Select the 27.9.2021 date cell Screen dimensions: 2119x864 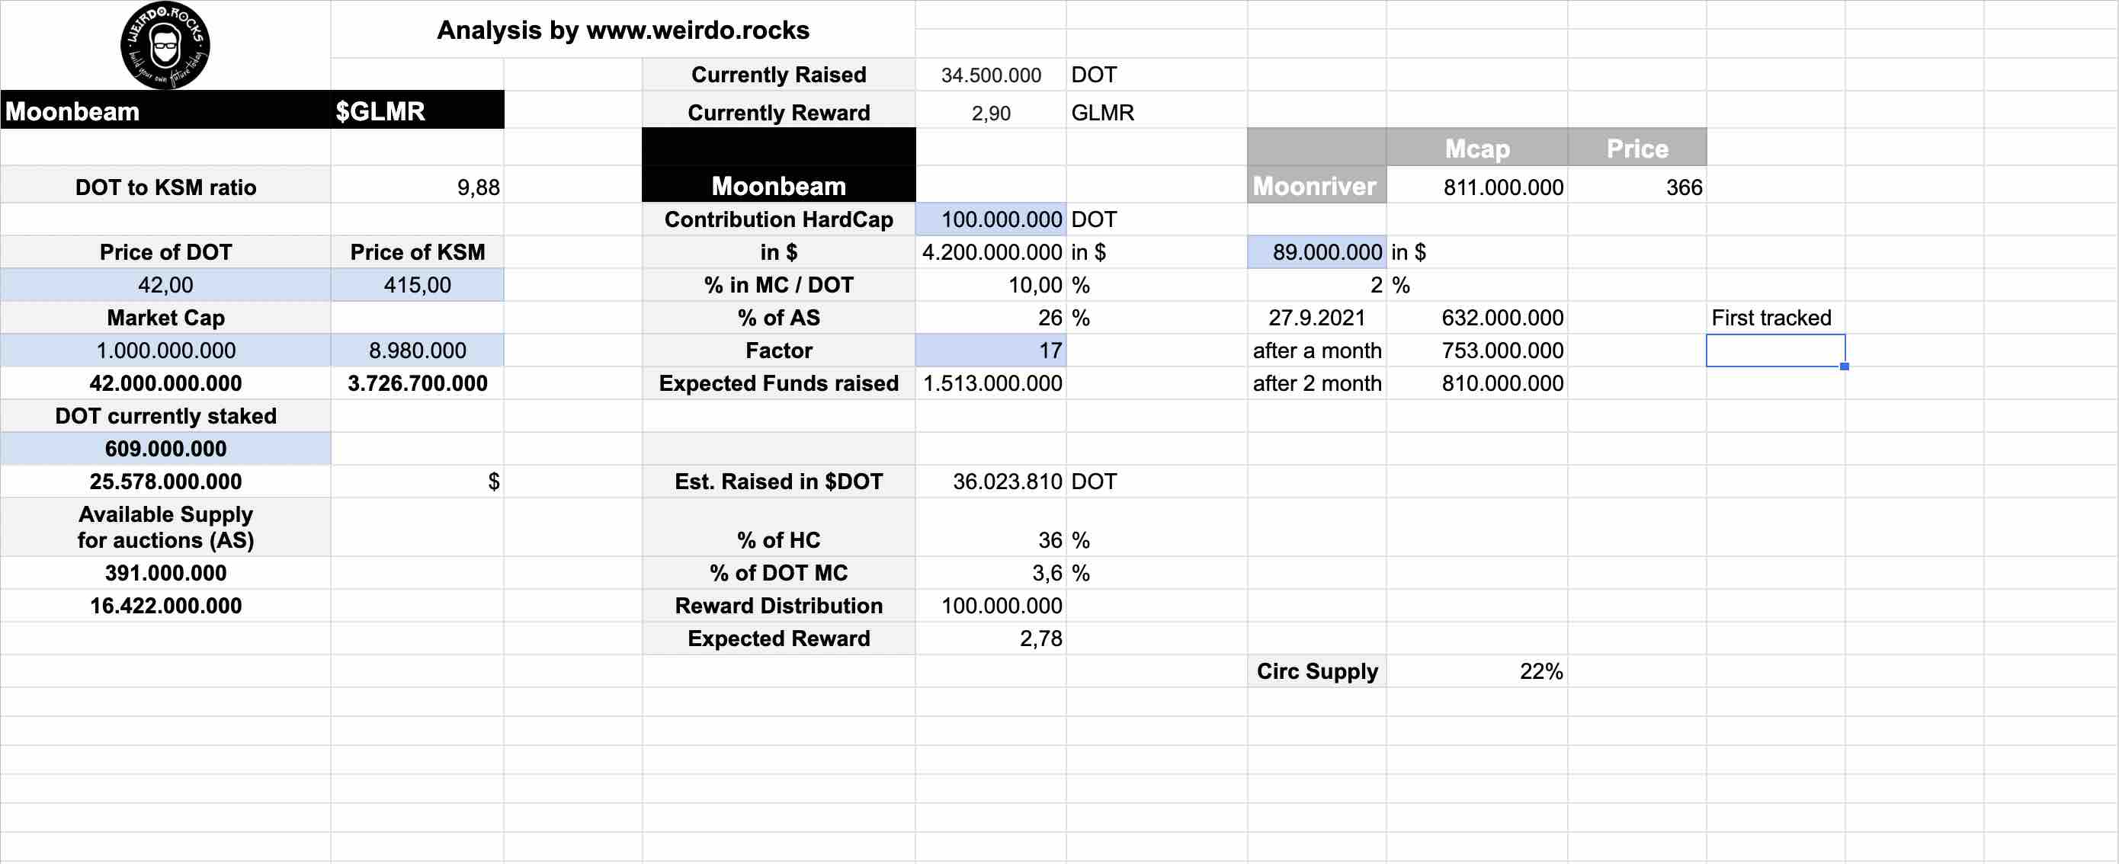(x=1316, y=317)
